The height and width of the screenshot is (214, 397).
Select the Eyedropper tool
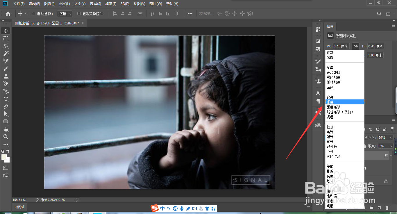(x=6, y=61)
